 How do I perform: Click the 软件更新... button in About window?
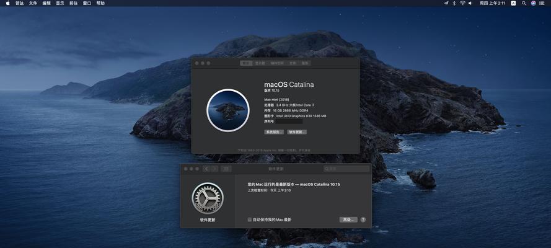point(297,132)
